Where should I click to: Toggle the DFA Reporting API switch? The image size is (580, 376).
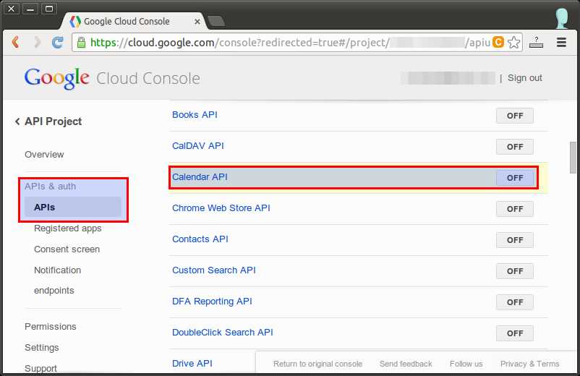click(514, 302)
